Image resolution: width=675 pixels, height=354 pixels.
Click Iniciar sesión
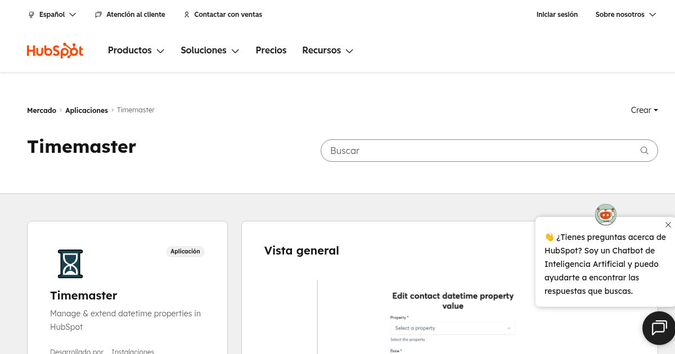click(x=557, y=15)
